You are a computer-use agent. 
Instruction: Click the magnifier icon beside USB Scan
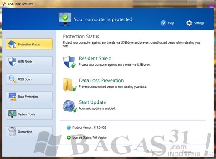click(x=13, y=79)
